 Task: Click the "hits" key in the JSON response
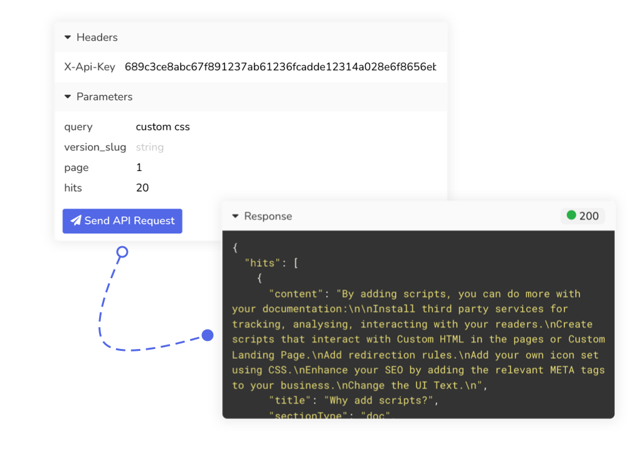point(260,263)
